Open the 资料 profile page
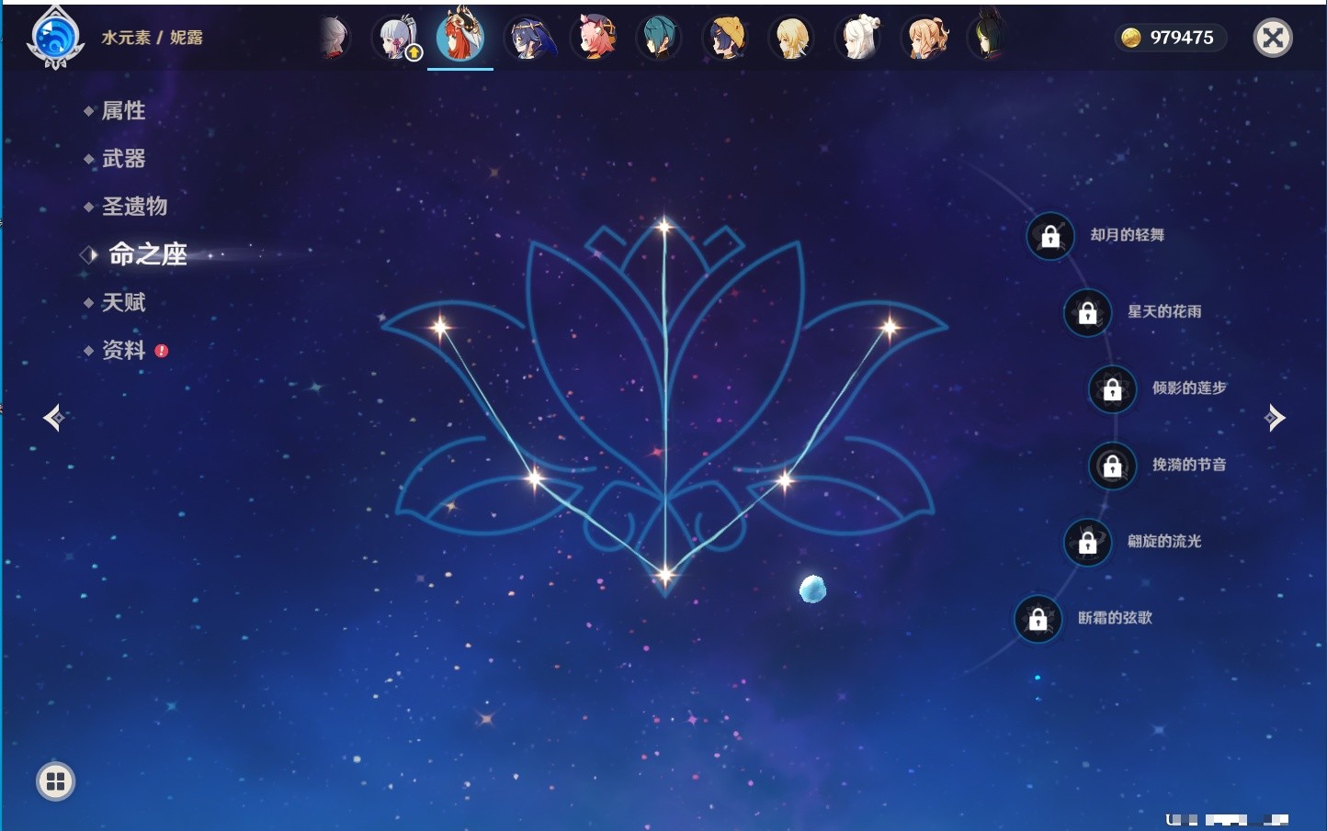This screenshot has width=1327, height=831. (123, 350)
